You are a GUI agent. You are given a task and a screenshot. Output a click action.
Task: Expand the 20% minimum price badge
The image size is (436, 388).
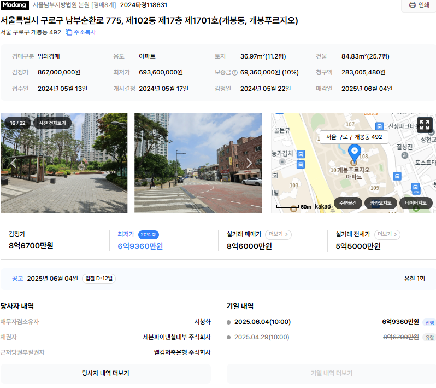[x=149, y=235]
